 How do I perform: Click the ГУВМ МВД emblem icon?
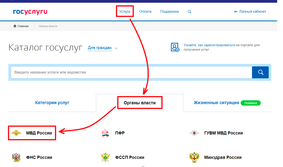(194, 133)
